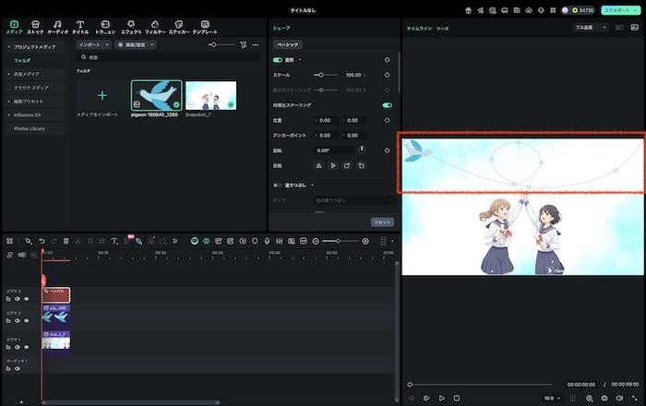Click the trash delete icon in timeline toolbar
This screenshot has width=646, height=406.
[66, 241]
